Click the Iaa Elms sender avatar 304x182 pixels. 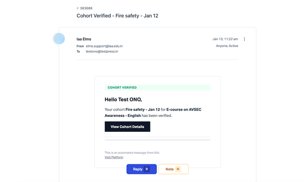coord(59,39)
